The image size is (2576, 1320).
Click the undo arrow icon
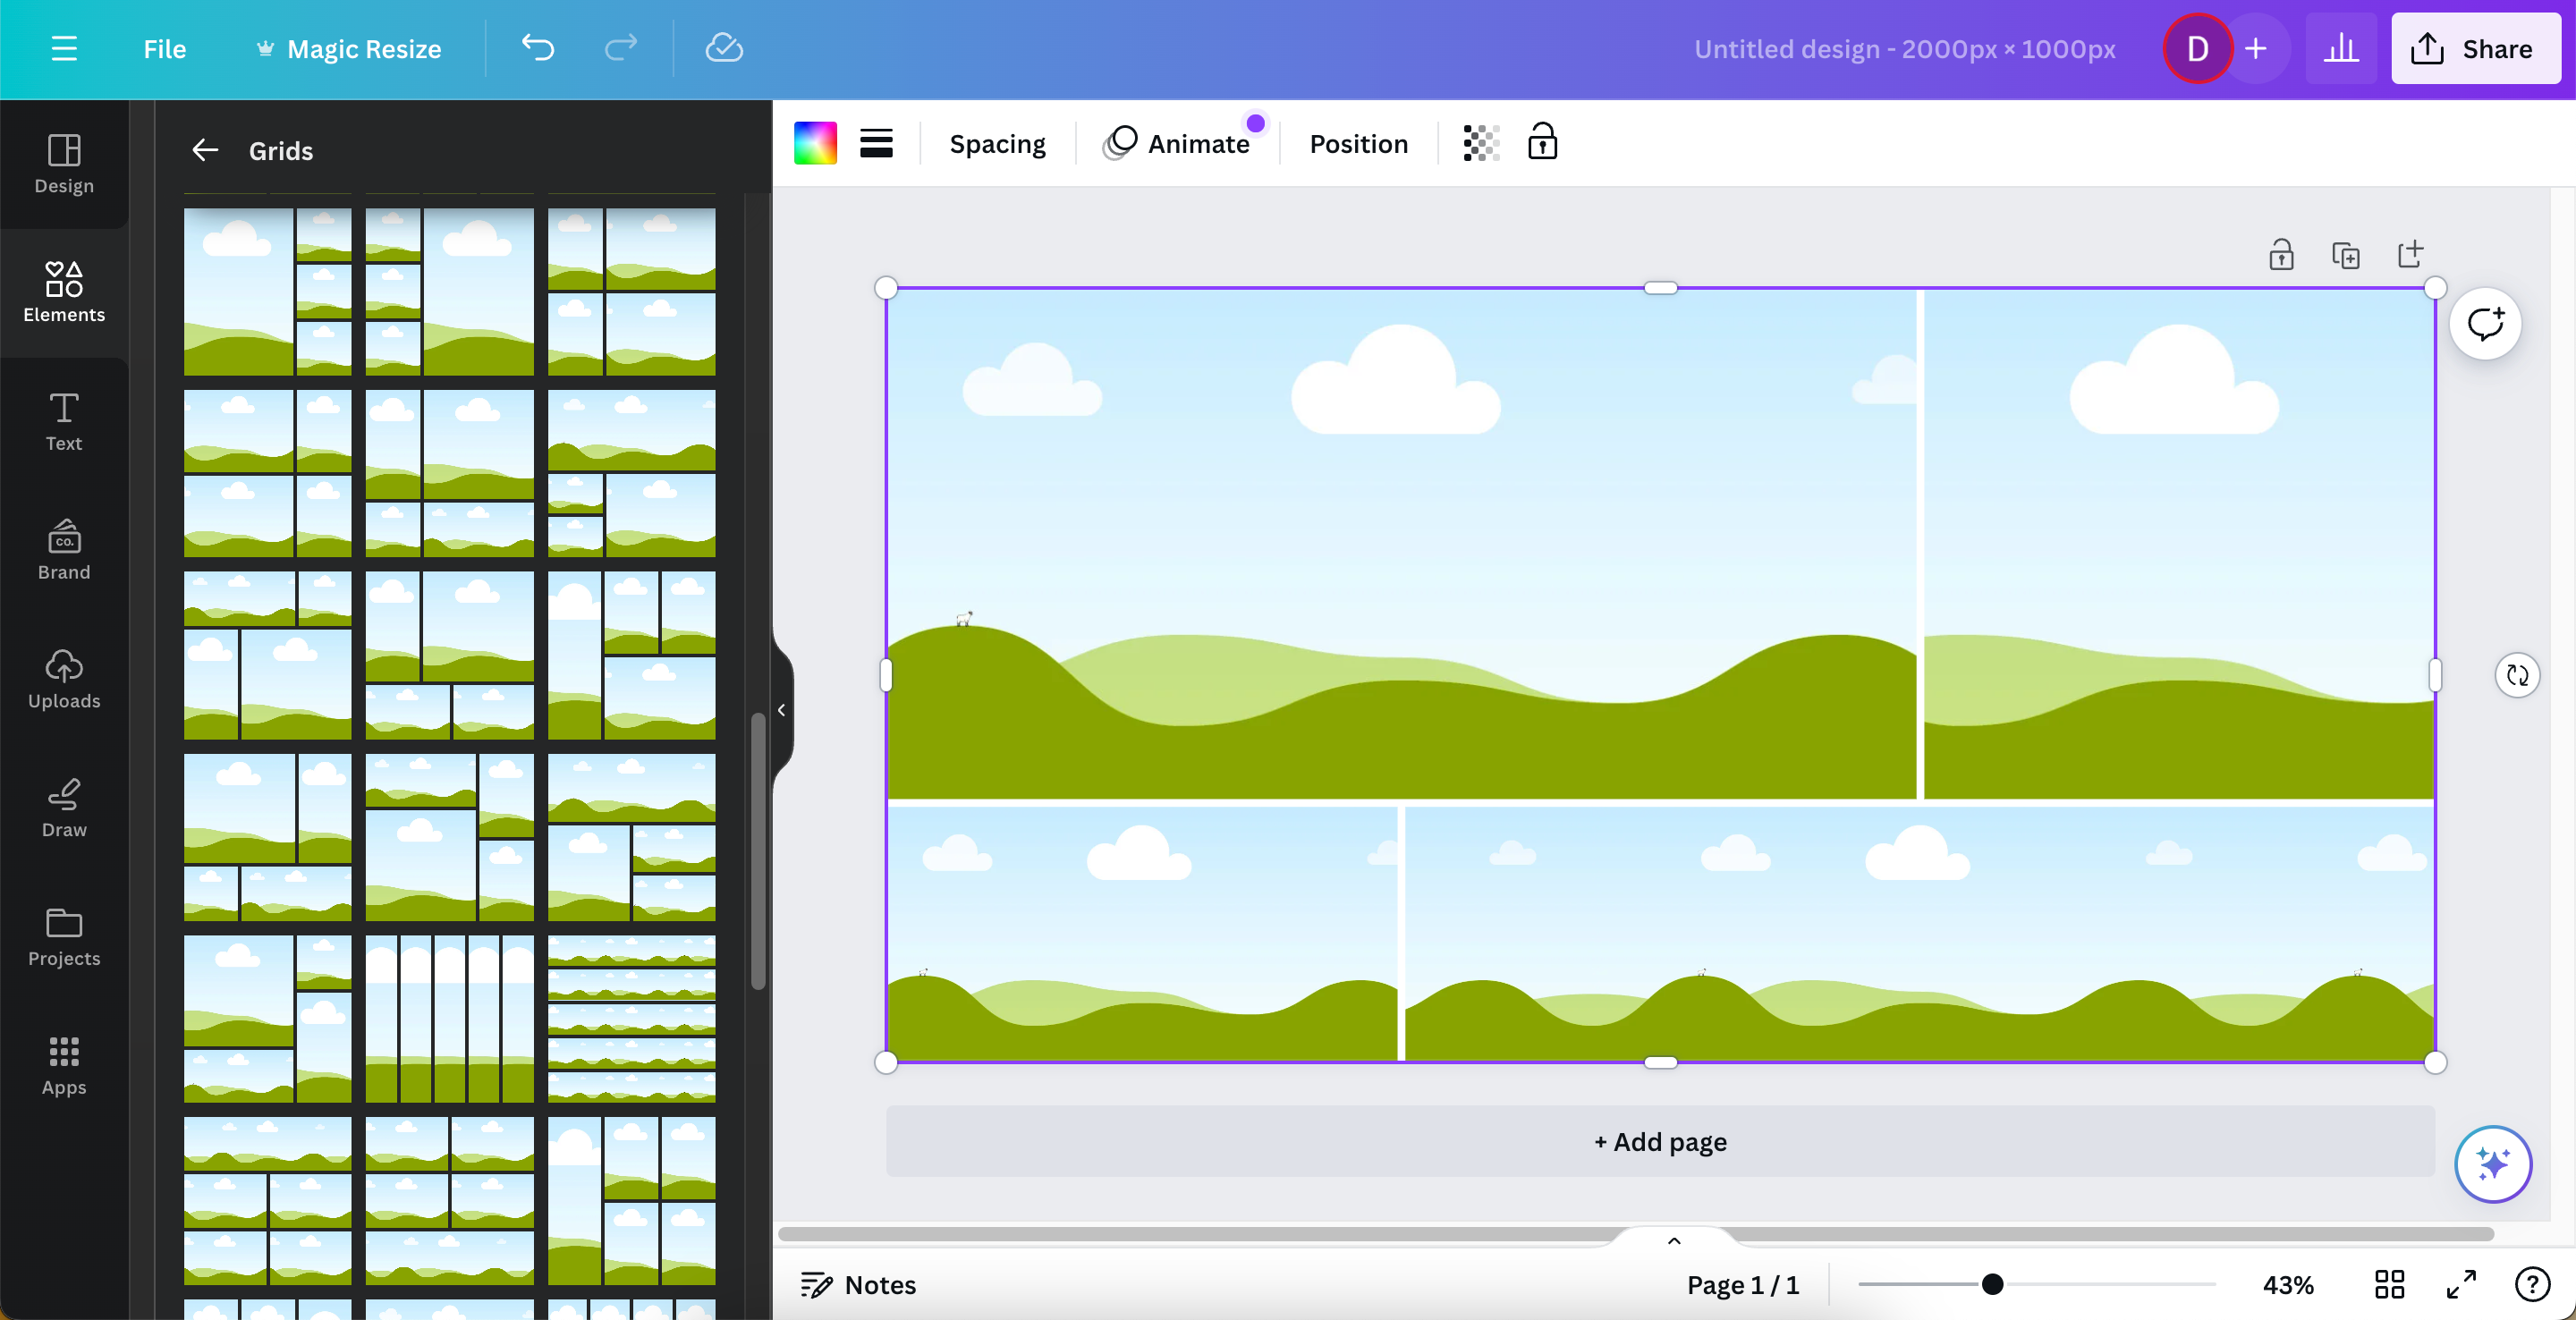pos(537,48)
